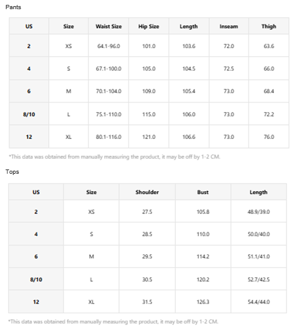Screen dimensions: 295x328
Task: Click tops bust value 114.2
Action: point(203,257)
